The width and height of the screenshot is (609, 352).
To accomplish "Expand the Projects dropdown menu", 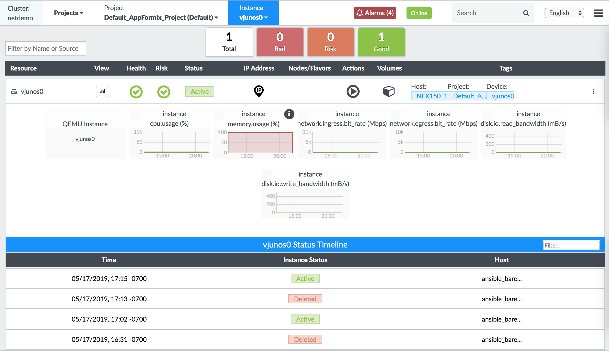I will click(68, 12).
